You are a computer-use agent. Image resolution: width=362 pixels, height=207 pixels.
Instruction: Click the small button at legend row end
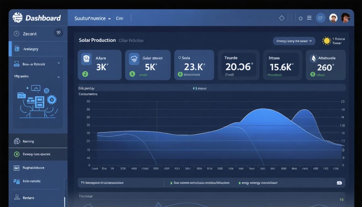pos(339,183)
